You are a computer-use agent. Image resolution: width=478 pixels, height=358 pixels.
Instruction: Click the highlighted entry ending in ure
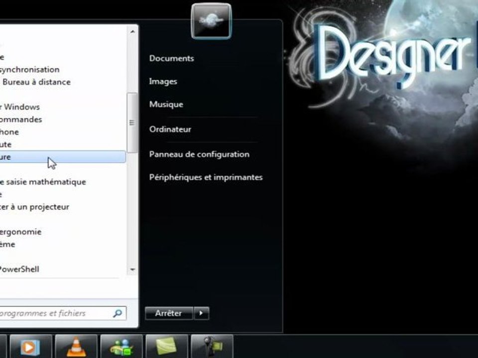click(63, 157)
